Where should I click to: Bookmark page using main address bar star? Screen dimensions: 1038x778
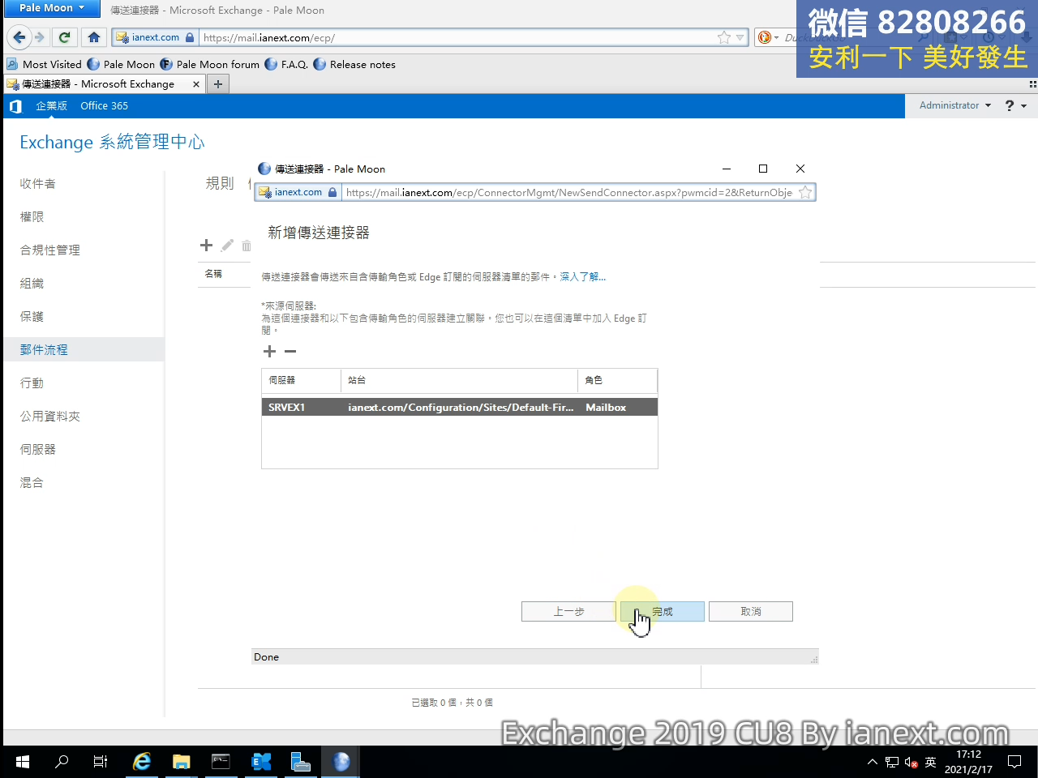click(724, 37)
